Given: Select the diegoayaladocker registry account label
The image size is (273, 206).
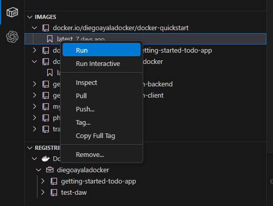Looking at the screenshot, I should [x=83, y=170].
